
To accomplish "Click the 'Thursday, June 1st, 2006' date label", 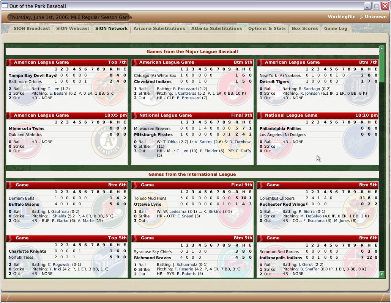I will pyautogui.click(x=39, y=17).
